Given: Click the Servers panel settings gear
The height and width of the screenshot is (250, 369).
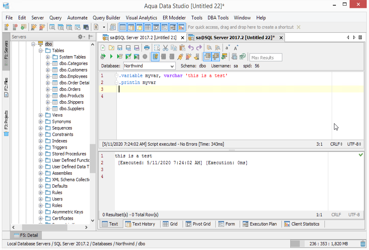Looking at the screenshot, I should click(x=81, y=37).
